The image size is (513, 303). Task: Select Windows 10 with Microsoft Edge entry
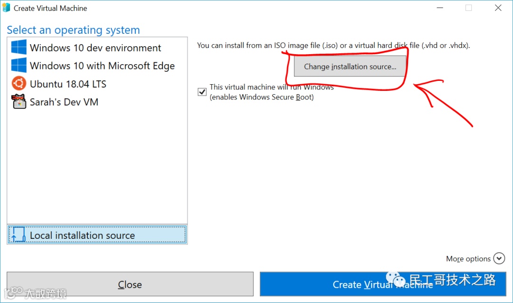(x=97, y=66)
